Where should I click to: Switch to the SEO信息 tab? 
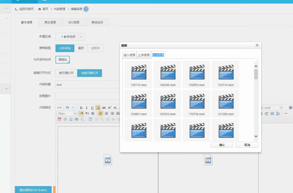point(74,22)
